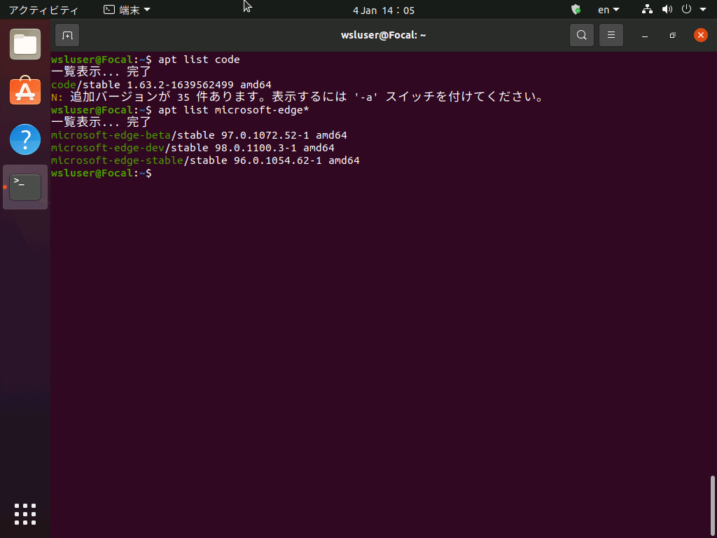
Task: Click the microsoft-edge-dev package line
Action: click(193, 148)
